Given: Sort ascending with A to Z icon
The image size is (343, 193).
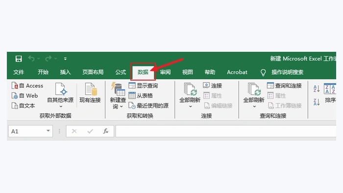Looking at the screenshot, I should [317, 89].
